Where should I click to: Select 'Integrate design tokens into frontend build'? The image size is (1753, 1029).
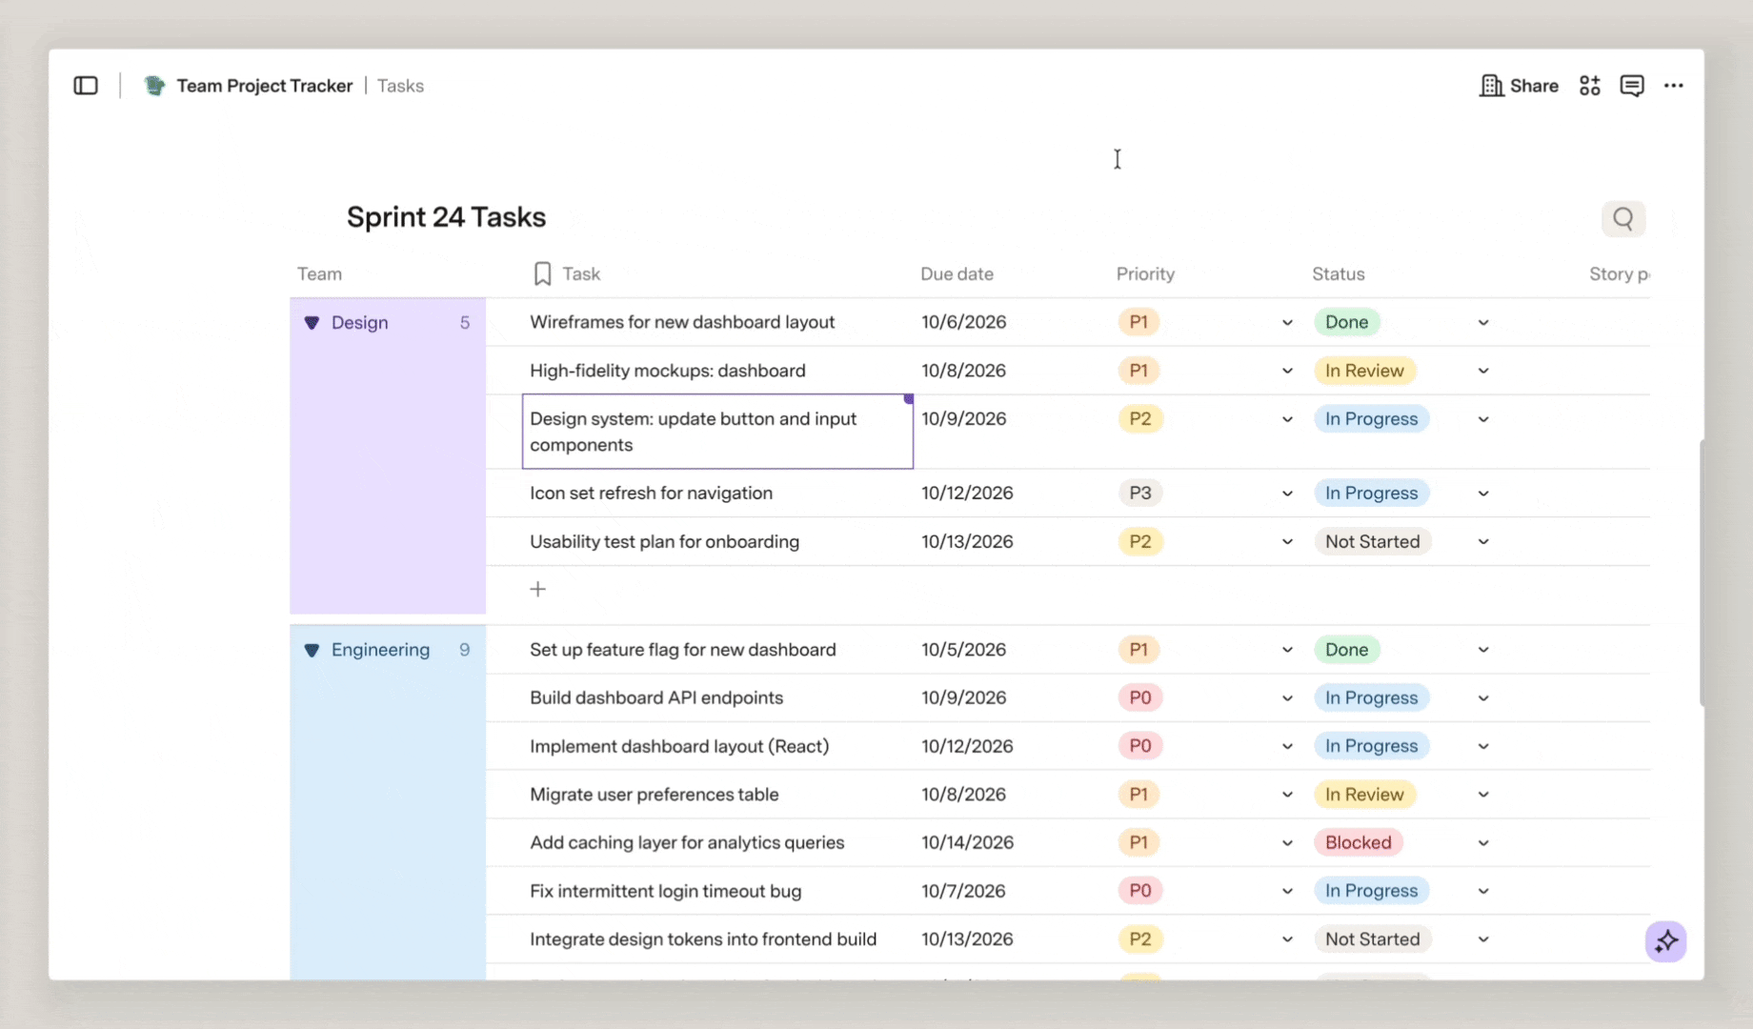[x=703, y=938]
